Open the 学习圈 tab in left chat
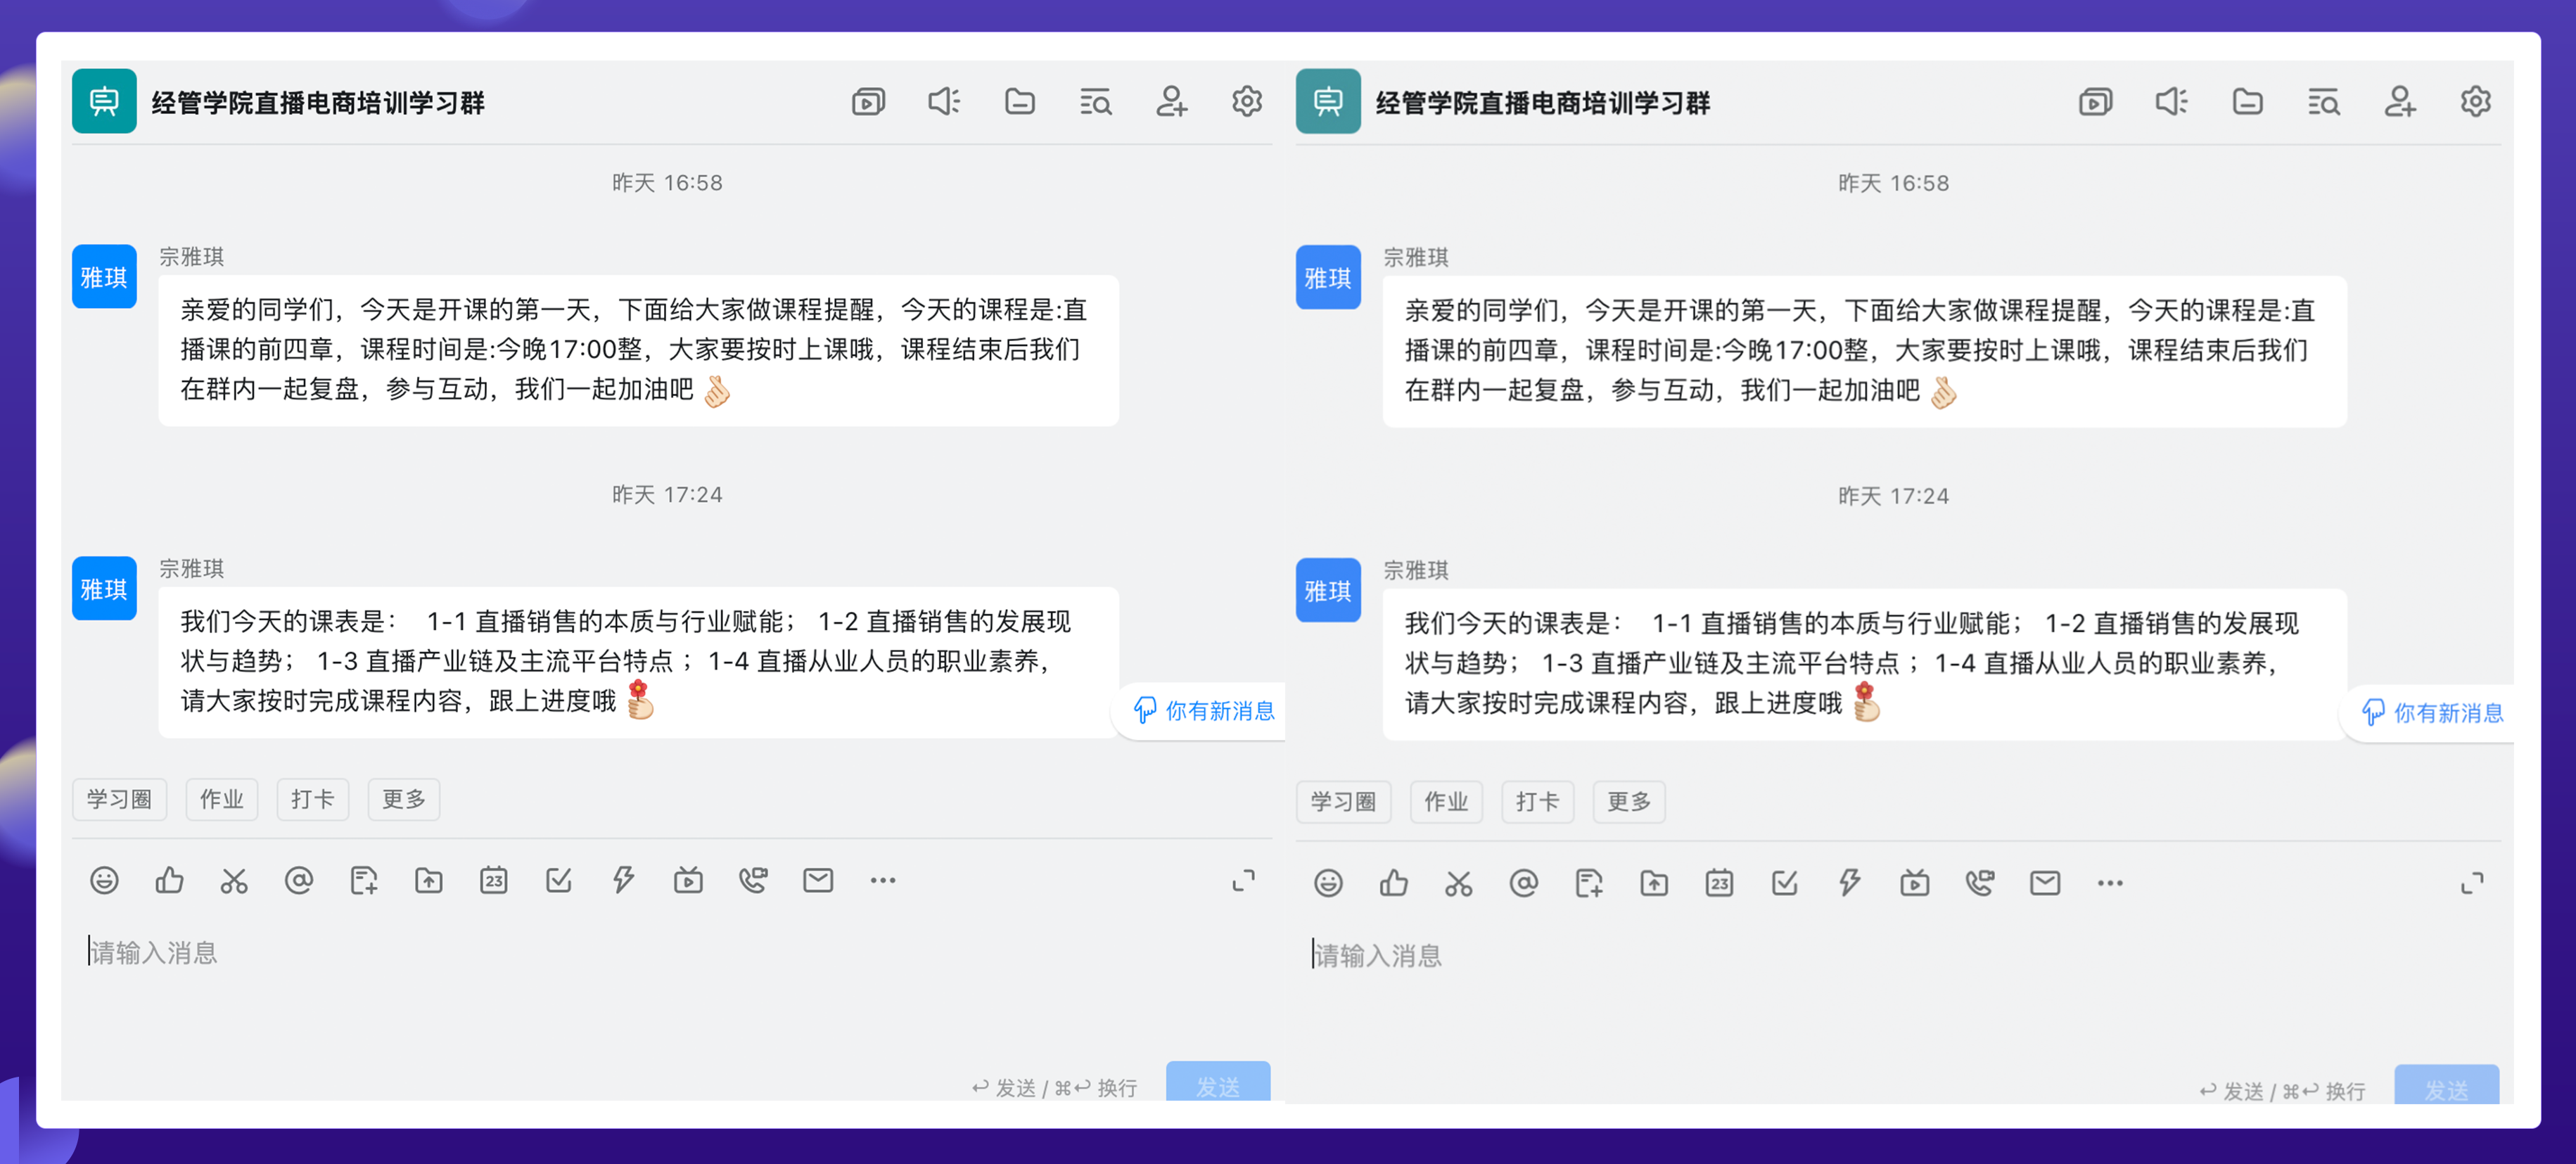2576x1164 pixels. tap(119, 799)
